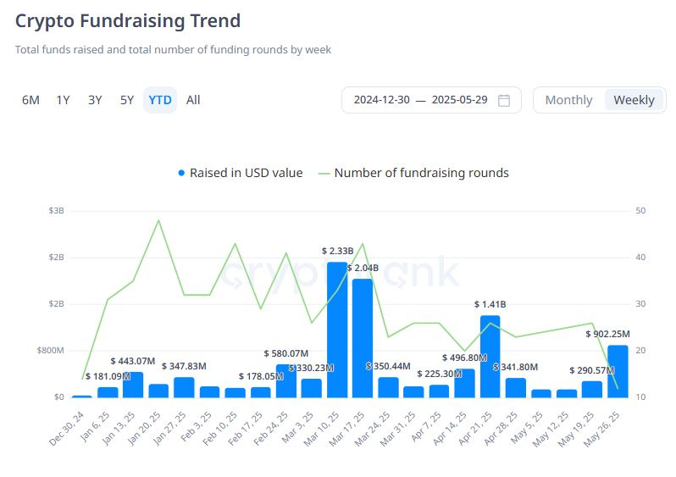This screenshot has height=477, width=676.
Task: Open the calendar icon in date range
Action: tap(503, 100)
